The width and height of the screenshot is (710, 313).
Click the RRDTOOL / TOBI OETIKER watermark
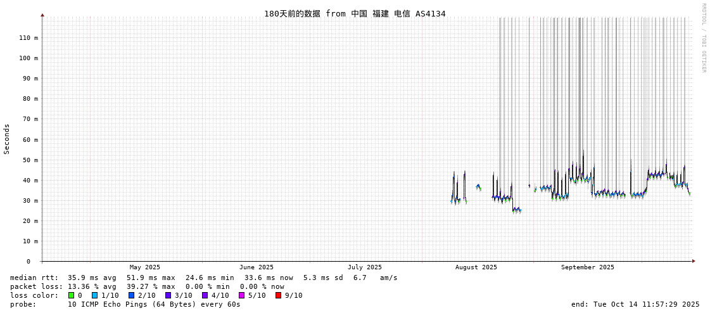703,37
